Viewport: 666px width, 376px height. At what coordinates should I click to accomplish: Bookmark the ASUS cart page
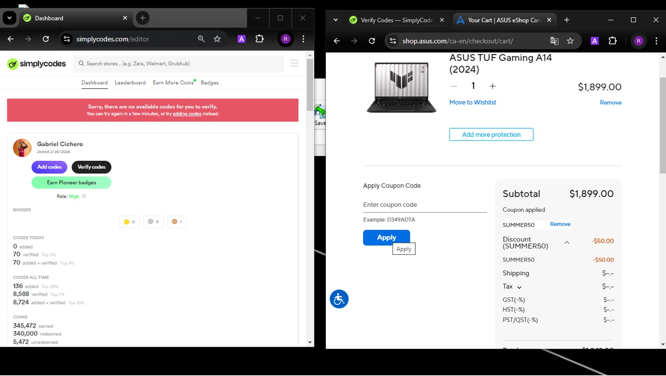click(x=571, y=41)
